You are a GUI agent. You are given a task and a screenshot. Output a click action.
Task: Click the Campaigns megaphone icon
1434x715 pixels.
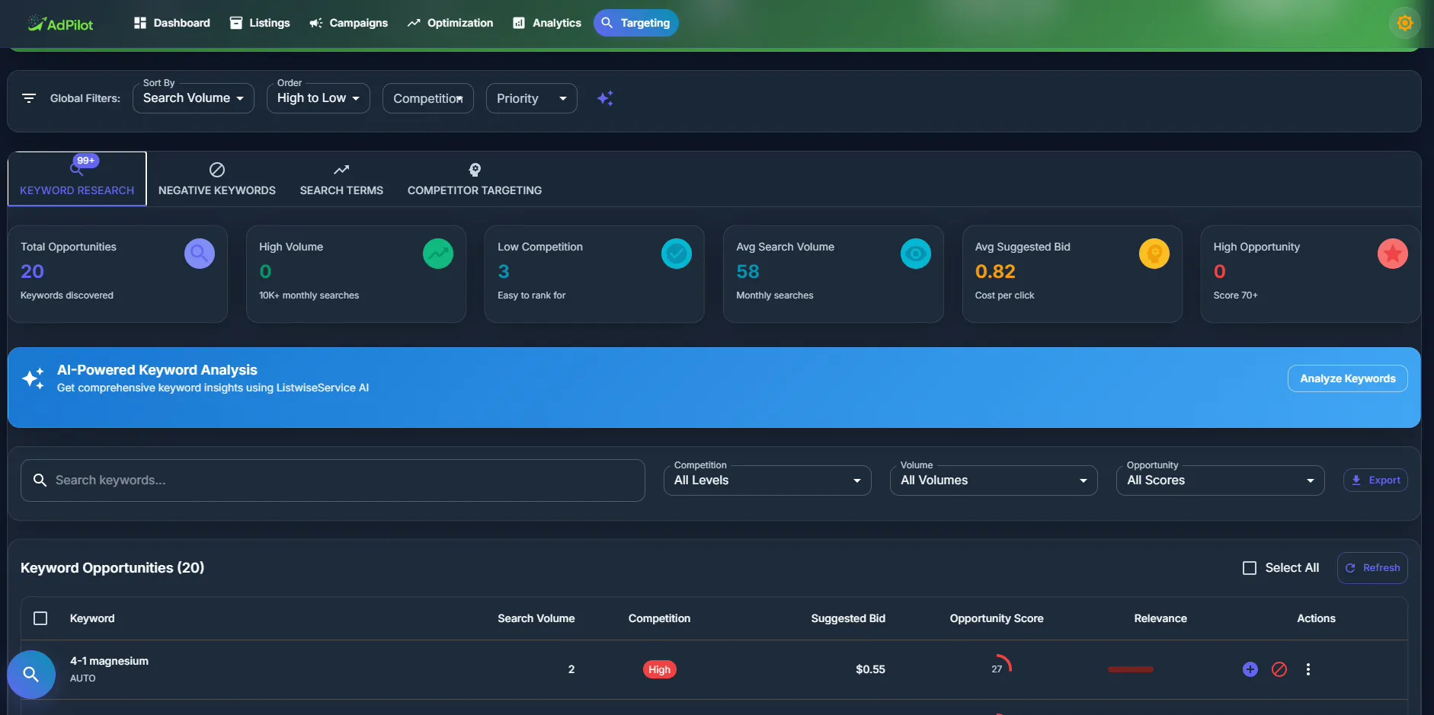tap(316, 23)
